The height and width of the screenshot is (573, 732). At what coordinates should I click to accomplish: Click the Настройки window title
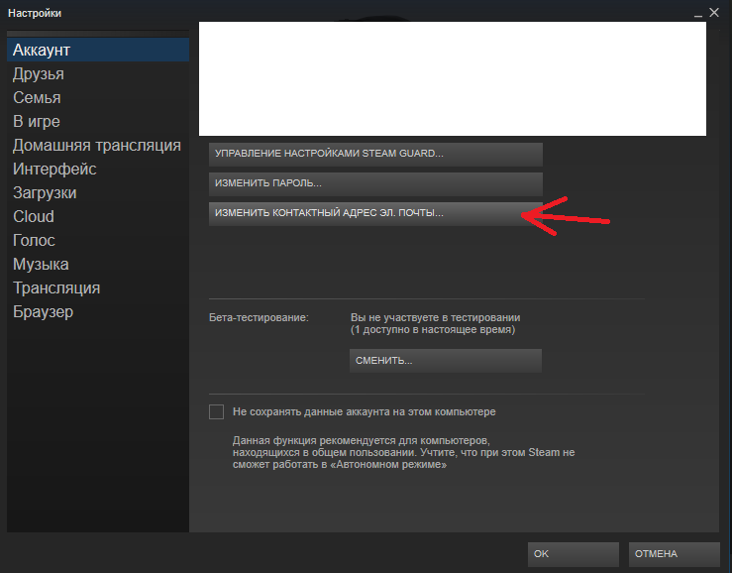click(35, 13)
